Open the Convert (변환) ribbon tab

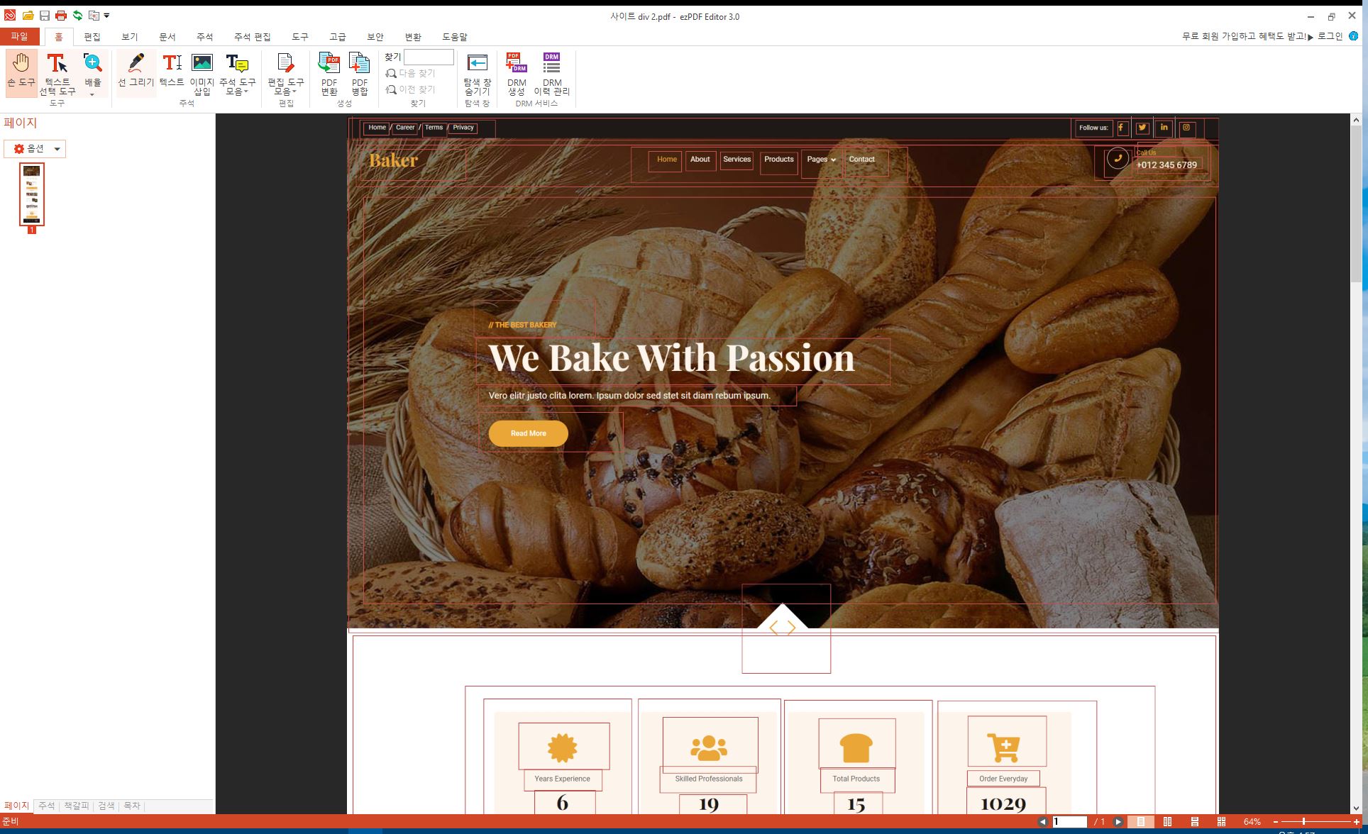413,37
